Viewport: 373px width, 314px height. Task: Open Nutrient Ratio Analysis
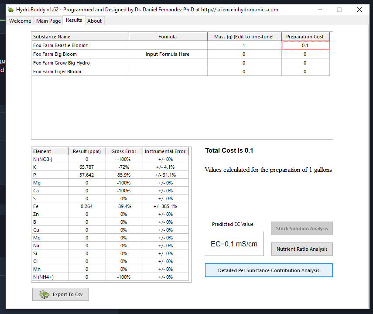[302, 249]
